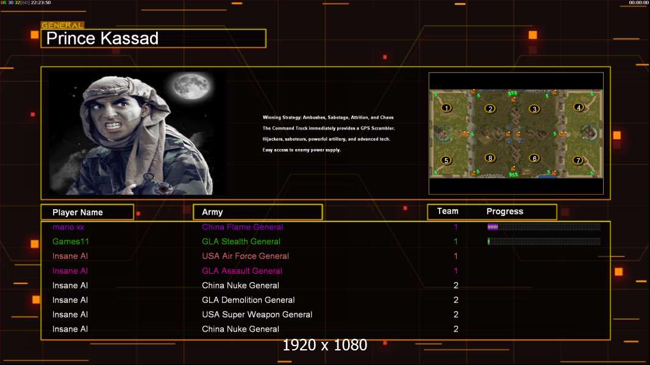Click the moon in the general's portrait

coord(191,86)
